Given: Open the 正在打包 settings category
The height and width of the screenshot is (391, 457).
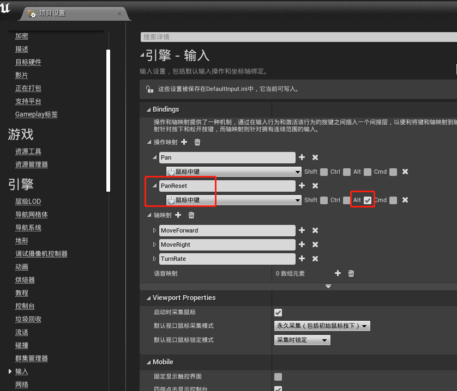Looking at the screenshot, I should coord(28,88).
